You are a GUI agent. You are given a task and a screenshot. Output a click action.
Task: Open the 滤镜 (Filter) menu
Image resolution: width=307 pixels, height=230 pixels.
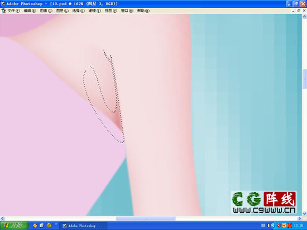(x=95, y=11)
